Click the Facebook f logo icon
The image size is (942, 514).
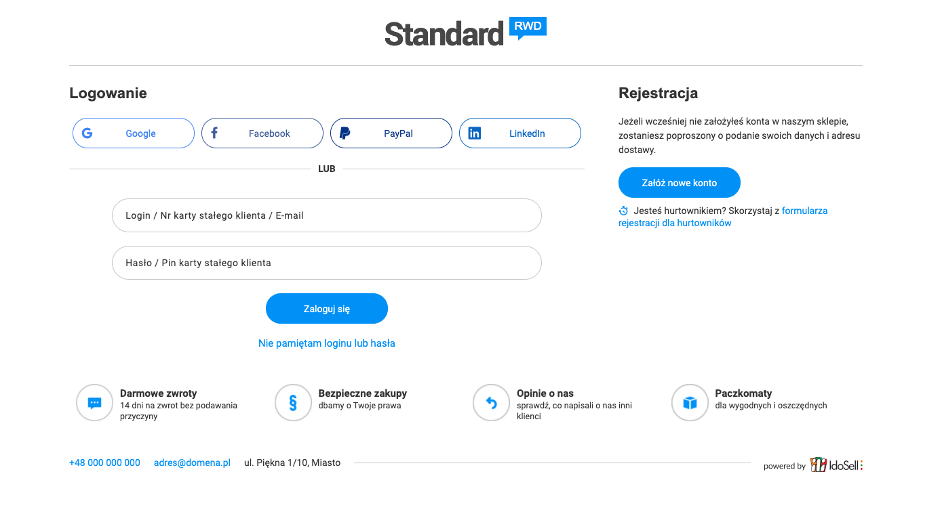point(214,133)
